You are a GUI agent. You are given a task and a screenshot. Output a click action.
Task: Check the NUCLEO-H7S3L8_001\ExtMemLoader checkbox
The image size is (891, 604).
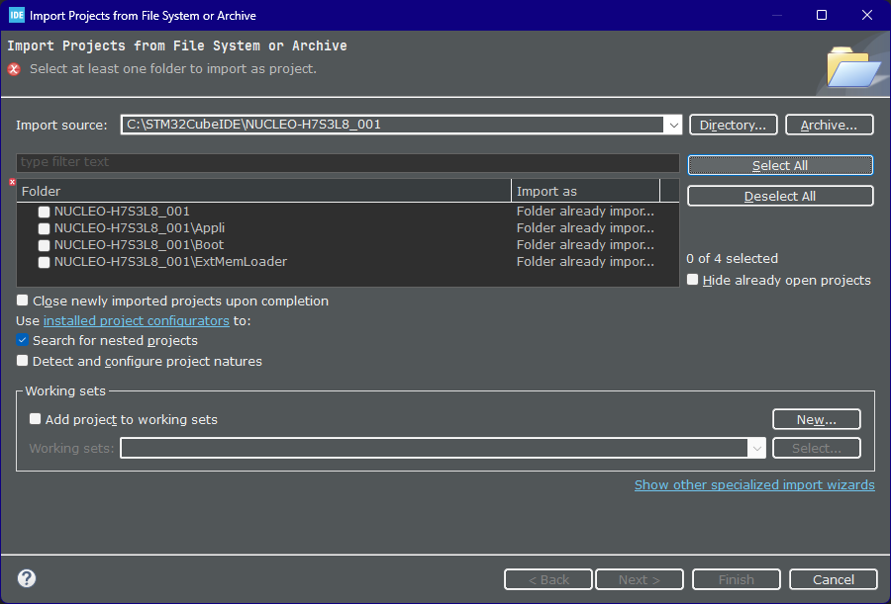click(44, 262)
